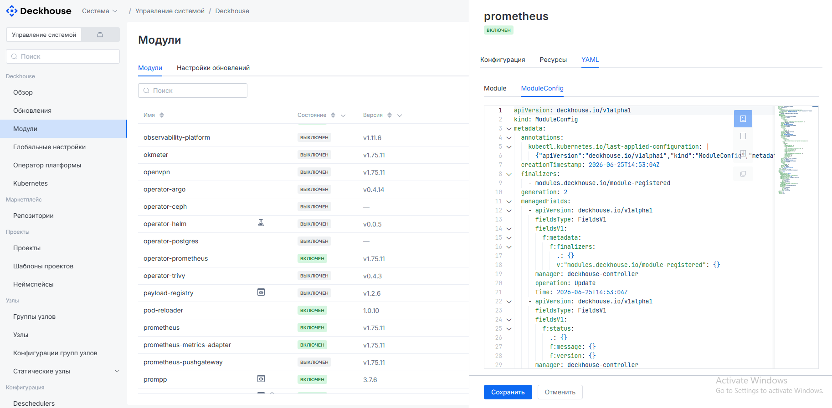Open Группы узлов sidebar item
Image resolution: width=832 pixels, height=408 pixels.
(34, 317)
